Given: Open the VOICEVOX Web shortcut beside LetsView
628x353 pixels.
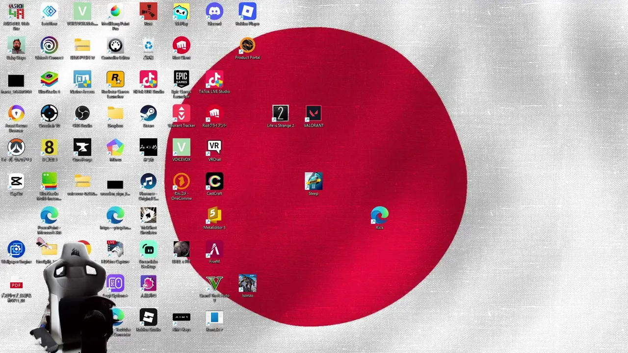Looking at the screenshot, I should (82, 12).
